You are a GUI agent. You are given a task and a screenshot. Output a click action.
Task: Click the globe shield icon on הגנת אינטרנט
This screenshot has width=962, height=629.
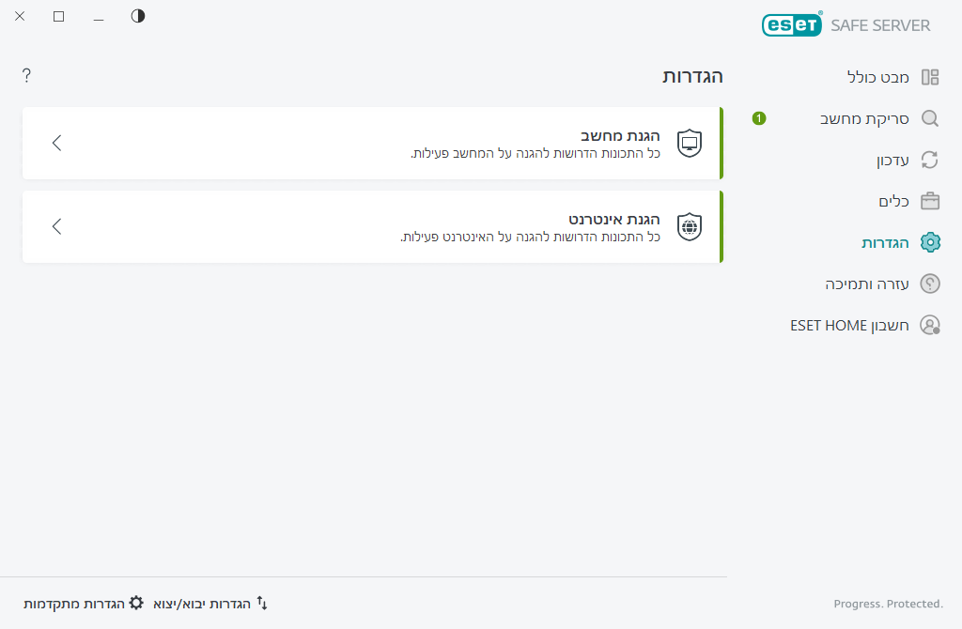click(689, 225)
